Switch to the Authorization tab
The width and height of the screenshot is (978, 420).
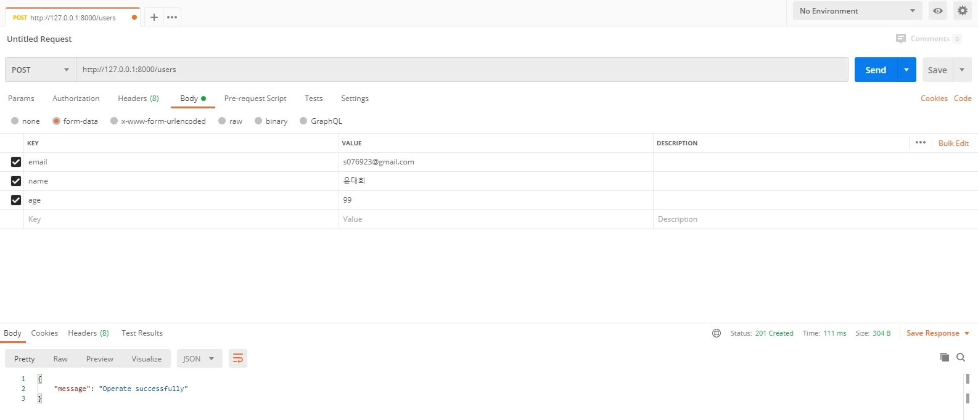click(x=76, y=99)
